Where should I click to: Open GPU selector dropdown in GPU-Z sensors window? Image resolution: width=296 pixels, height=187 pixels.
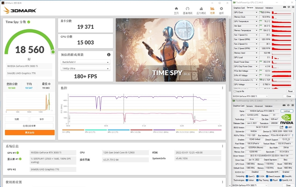click(x=250, y=96)
